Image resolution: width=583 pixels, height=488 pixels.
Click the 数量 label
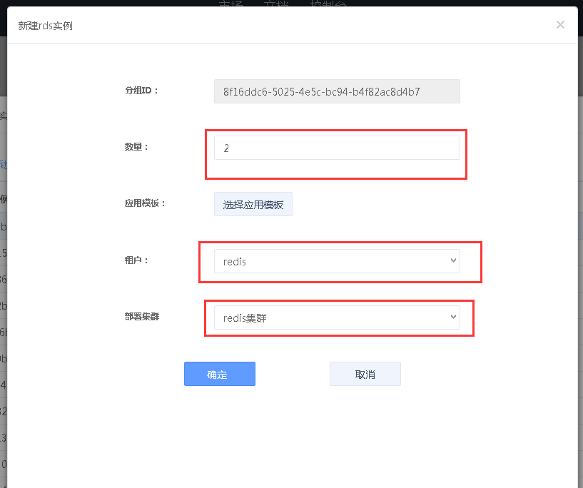pos(136,147)
